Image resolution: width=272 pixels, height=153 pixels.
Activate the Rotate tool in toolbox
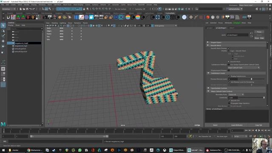(3, 46)
